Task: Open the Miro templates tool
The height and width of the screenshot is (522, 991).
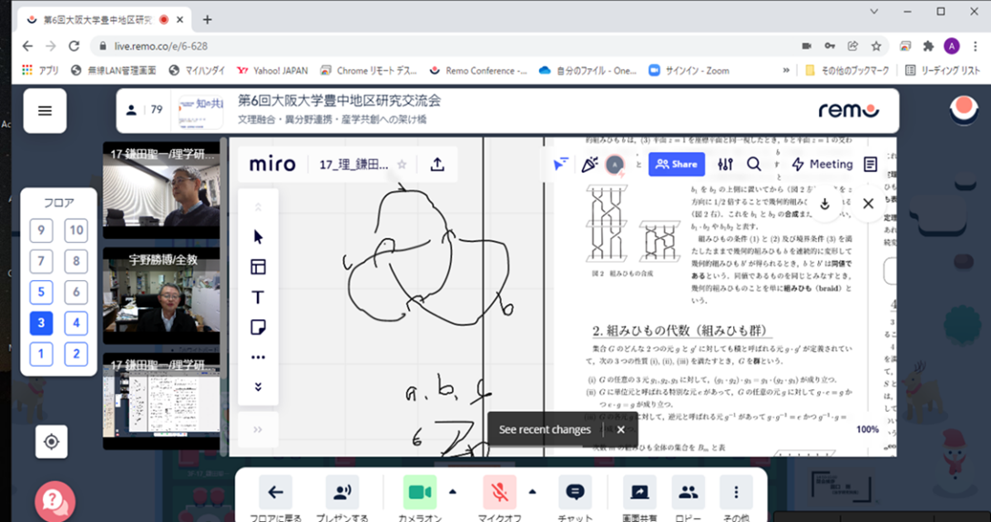Action: (x=258, y=266)
